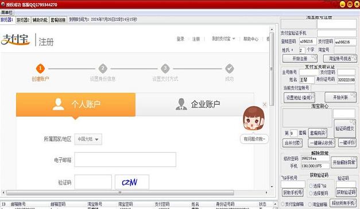Focus the 姓氏 character count field
The width and height of the screenshot is (360, 209).
pyautogui.click(x=302, y=50)
